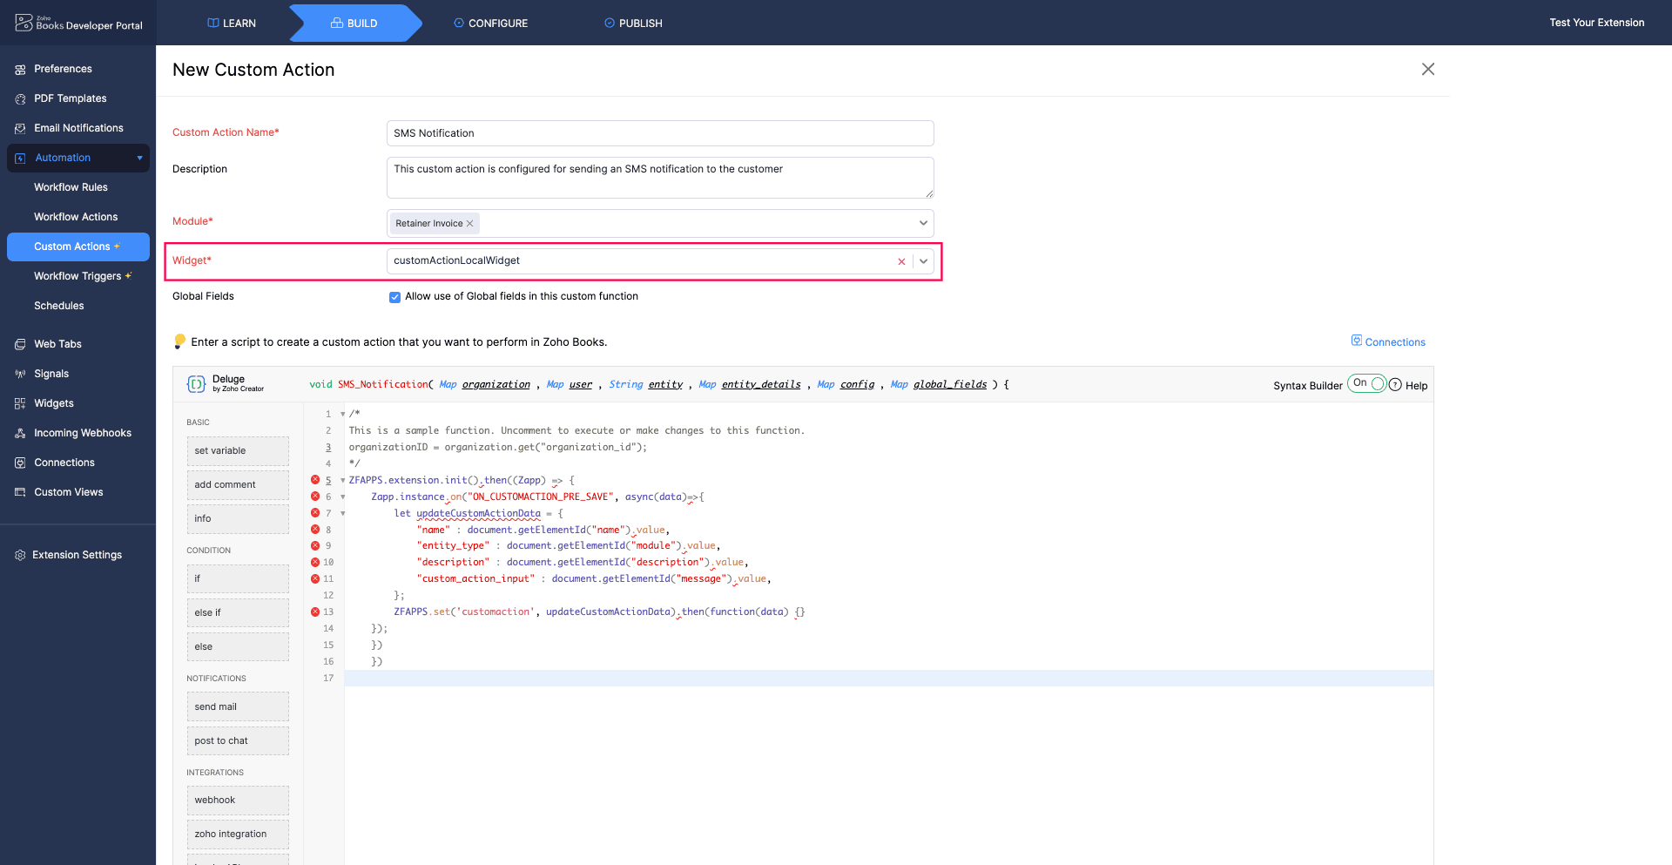Switch to the CONFIGURE tab
Image resolution: width=1672 pixels, height=865 pixels.
490,24
